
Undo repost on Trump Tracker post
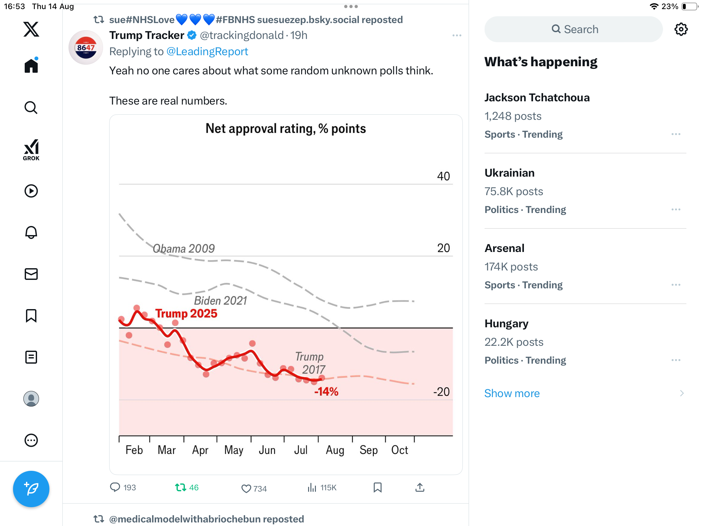181,487
